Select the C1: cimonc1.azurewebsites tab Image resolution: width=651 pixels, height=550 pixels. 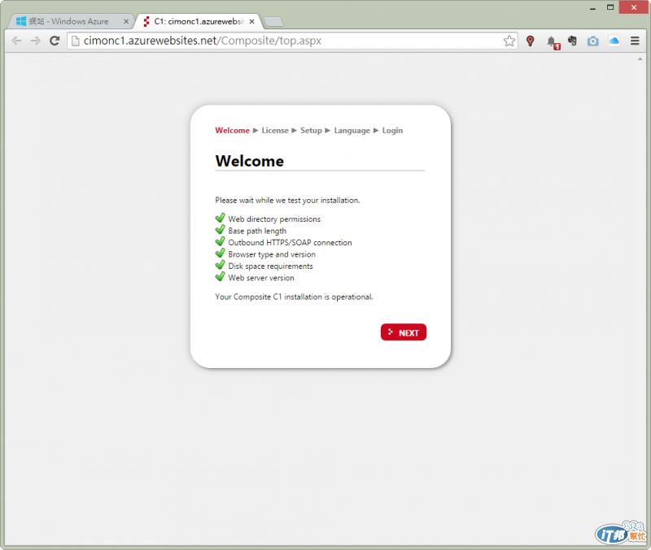tap(198, 21)
